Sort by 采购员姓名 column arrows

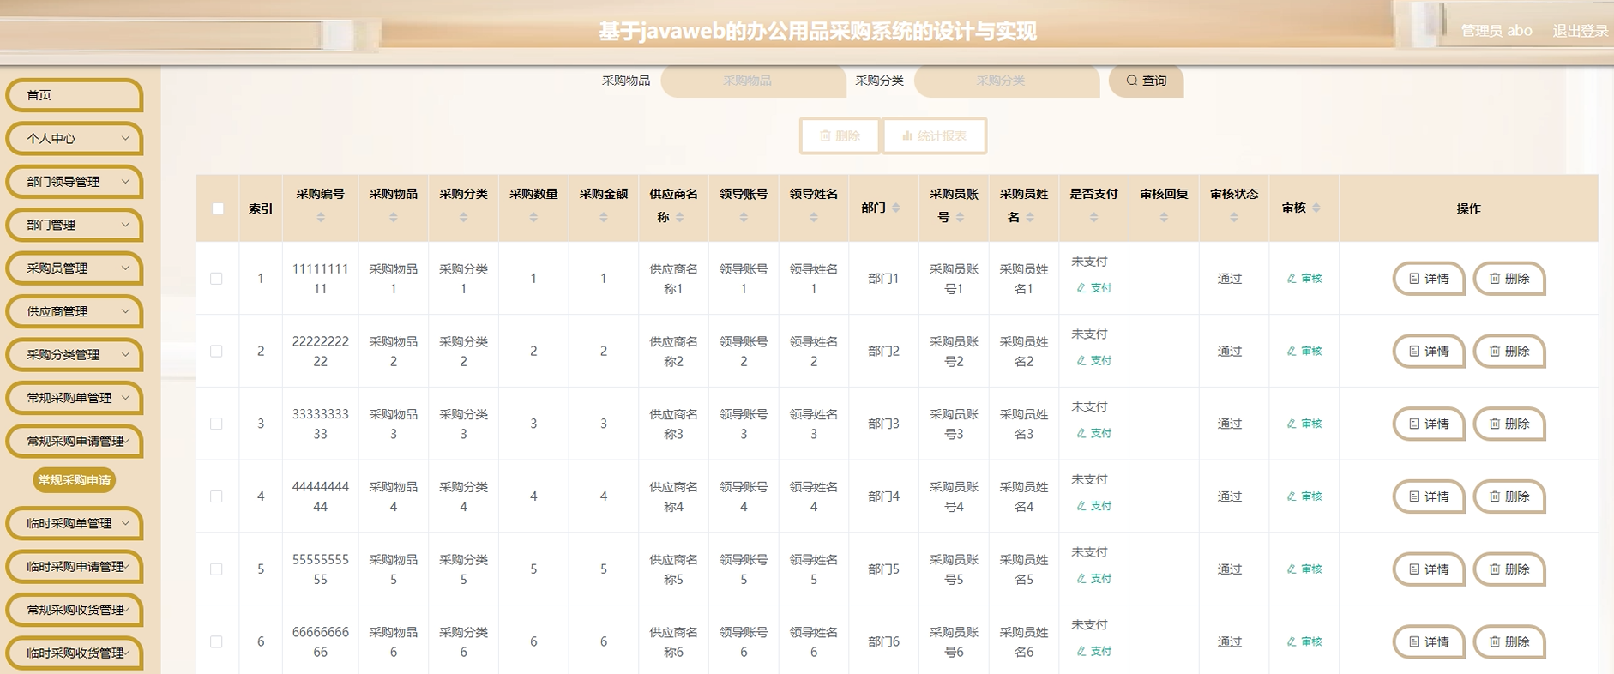(x=1030, y=218)
